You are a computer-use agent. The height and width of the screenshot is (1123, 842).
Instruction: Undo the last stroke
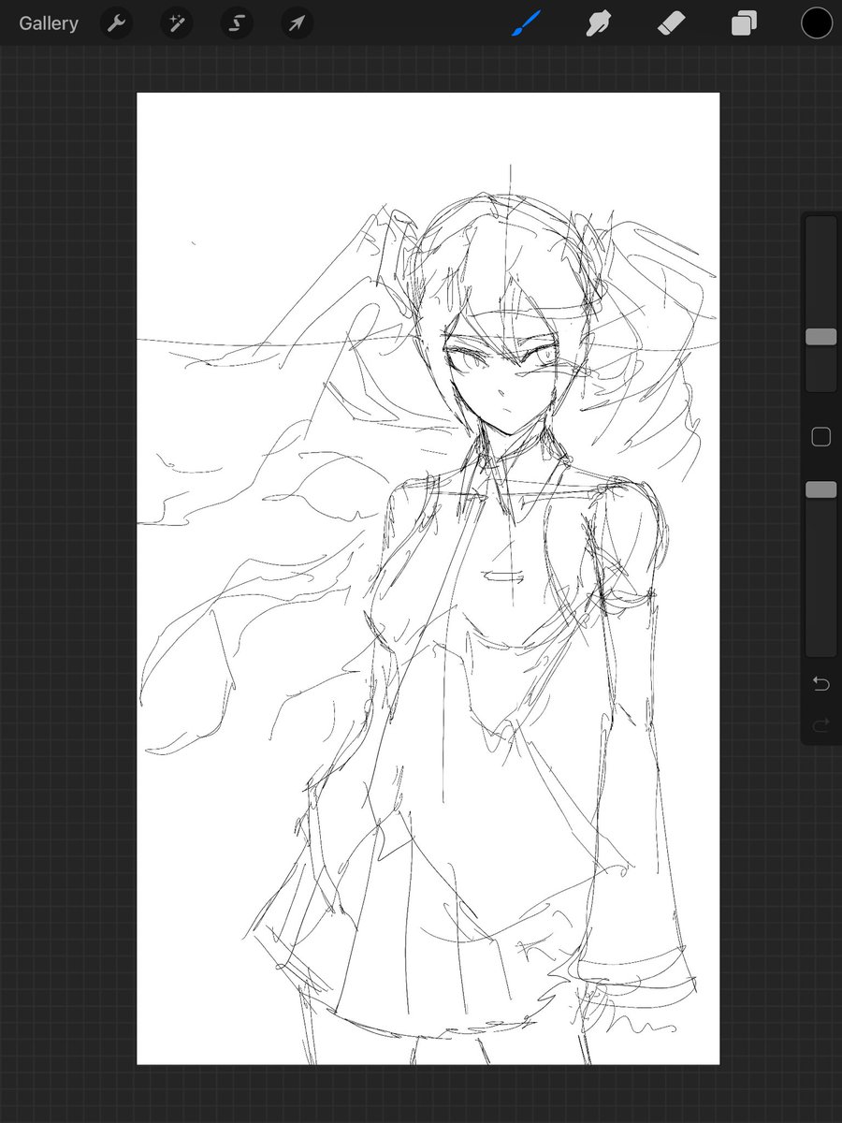click(x=821, y=684)
